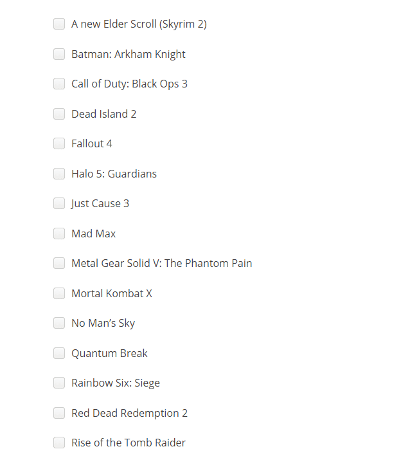Tick the Halo 5: Guardians checkbox
The image size is (401, 449).
pyautogui.click(x=59, y=174)
